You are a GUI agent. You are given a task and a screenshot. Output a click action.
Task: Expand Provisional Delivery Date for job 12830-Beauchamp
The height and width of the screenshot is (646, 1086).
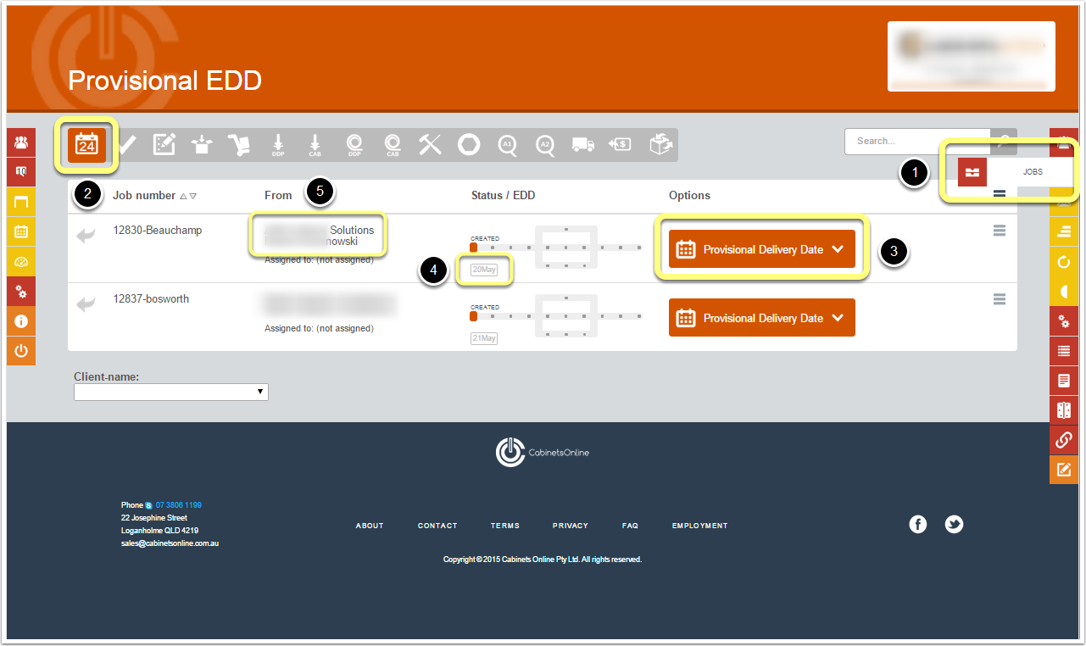click(761, 249)
